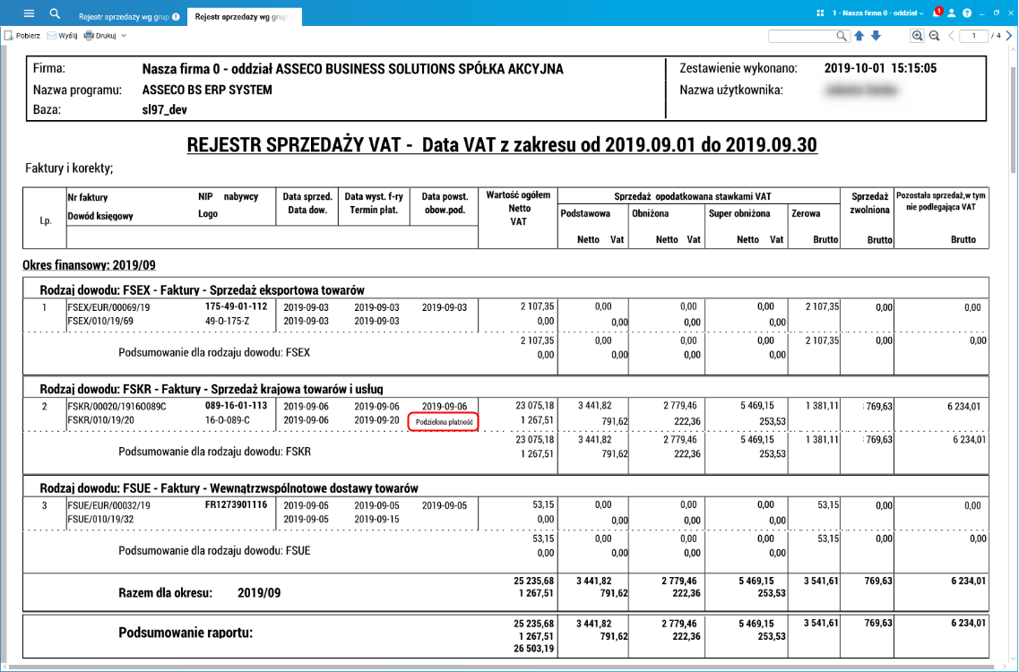Find next match with down arrow
Screen dimensions: 1019x672
[x=876, y=36]
